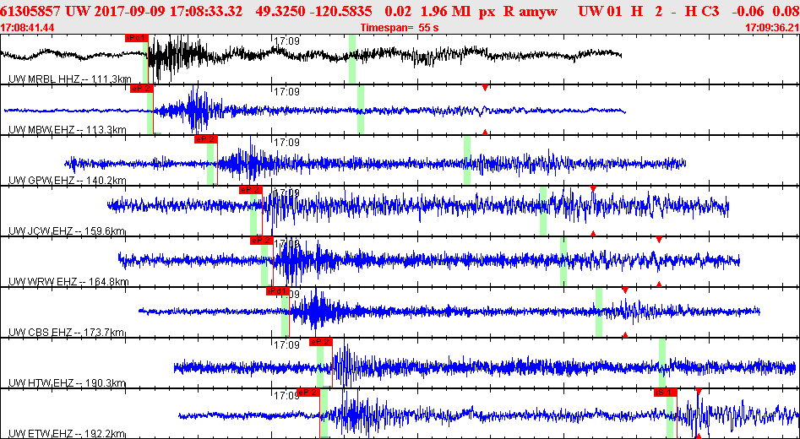Click the second green arrival band on WRW trace
Screen dimensions: 800x439
pyautogui.click(x=563, y=262)
